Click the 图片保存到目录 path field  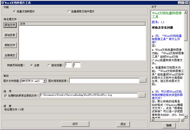tap(104, 81)
